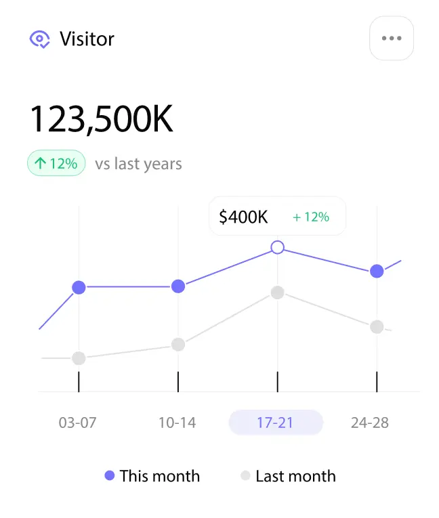The width and height of the screenshot is (439, 518).
Task: Select the 10-14 date range
Action: 177,423
